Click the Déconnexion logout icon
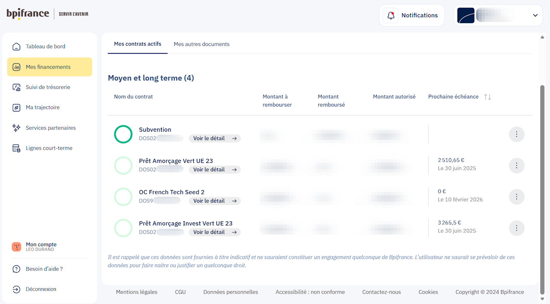 pos(16,289)
